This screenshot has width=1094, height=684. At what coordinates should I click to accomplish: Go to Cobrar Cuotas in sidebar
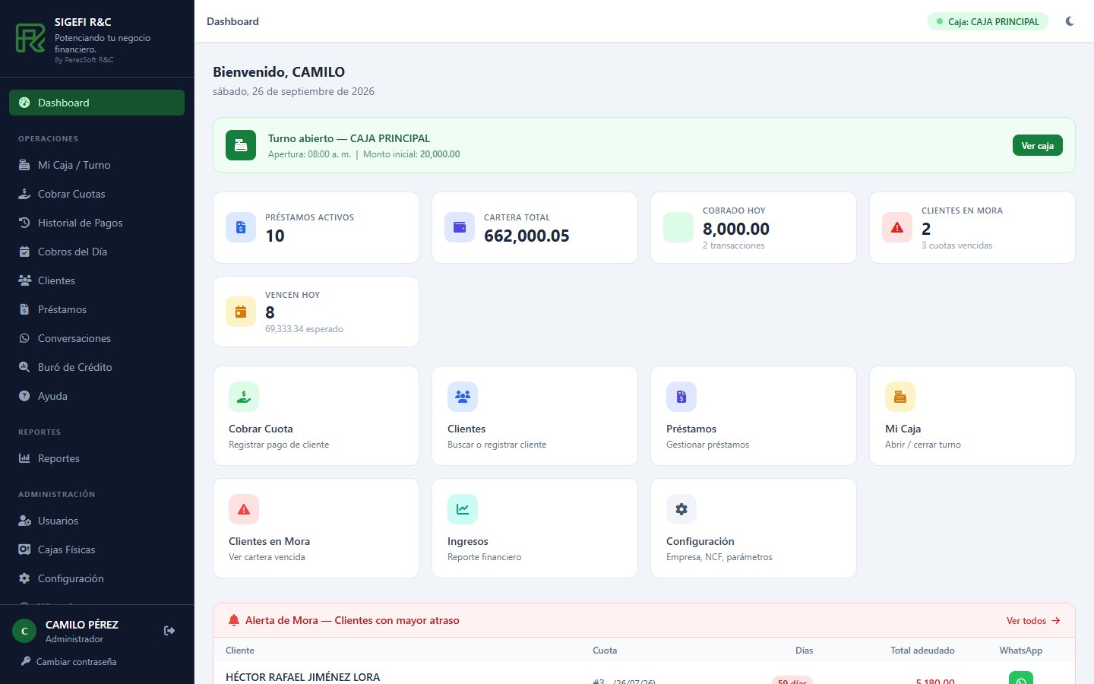click(96, 194)
